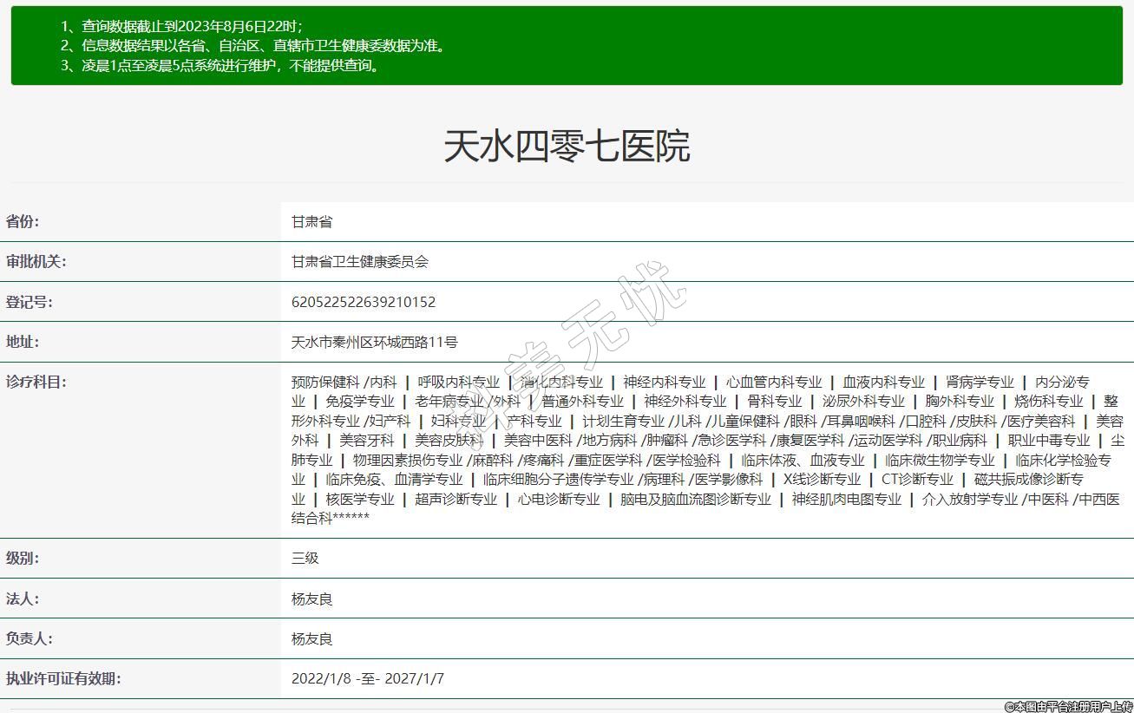
Task: Select the registration number 620522522639210152
Action: tap(363, 302)
